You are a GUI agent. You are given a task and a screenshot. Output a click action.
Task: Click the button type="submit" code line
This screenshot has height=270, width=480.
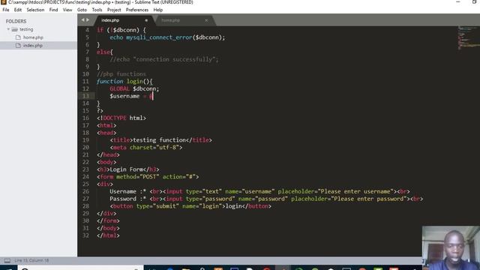[x=190, y=206]
